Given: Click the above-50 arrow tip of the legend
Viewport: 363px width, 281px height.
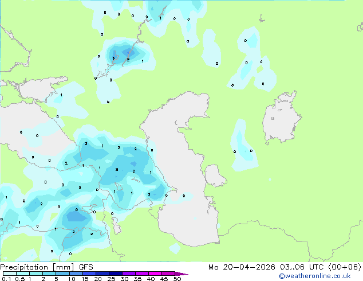Looking at the screenshot, I should 181,274.
